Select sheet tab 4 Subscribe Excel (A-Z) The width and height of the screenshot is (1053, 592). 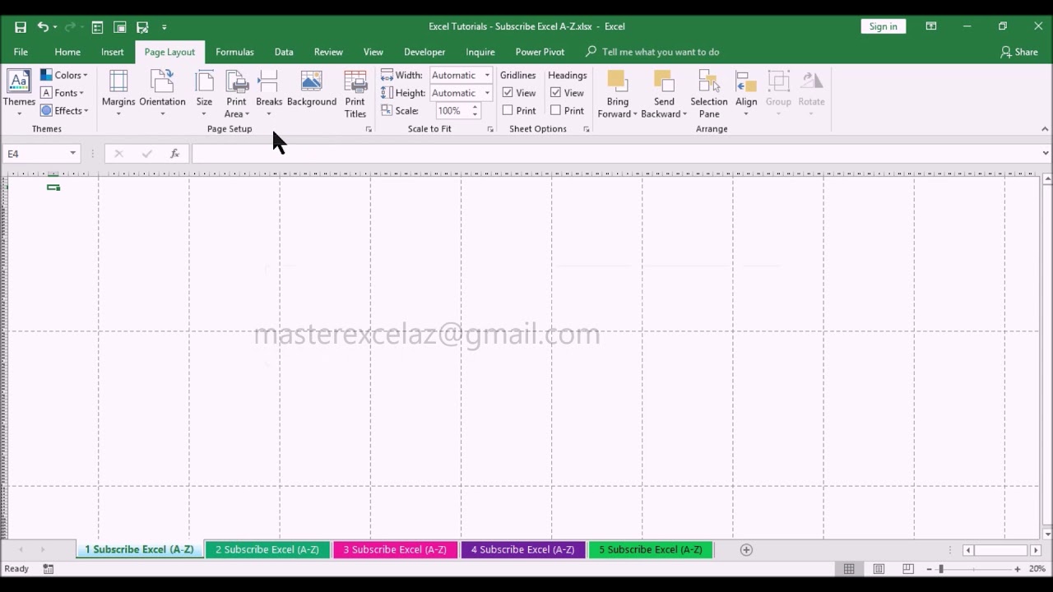[522, 550]
